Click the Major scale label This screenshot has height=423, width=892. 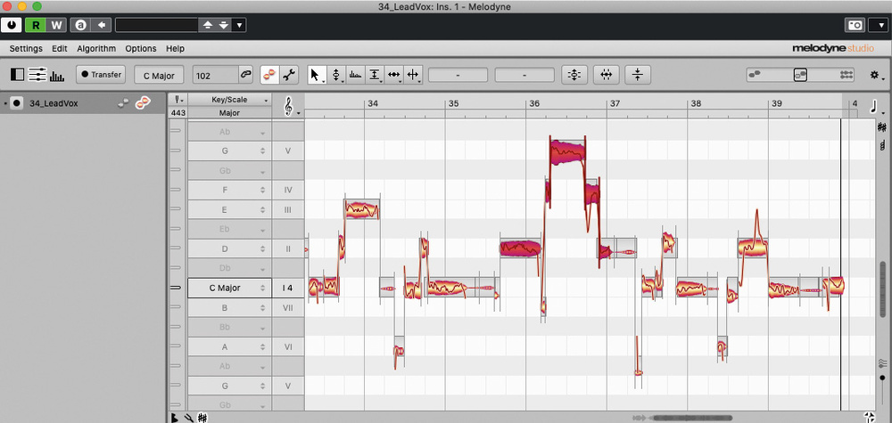(x=229, y=113)
